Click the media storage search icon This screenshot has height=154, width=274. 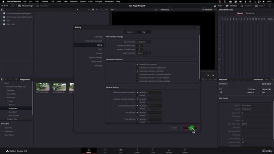coord(101,9)
